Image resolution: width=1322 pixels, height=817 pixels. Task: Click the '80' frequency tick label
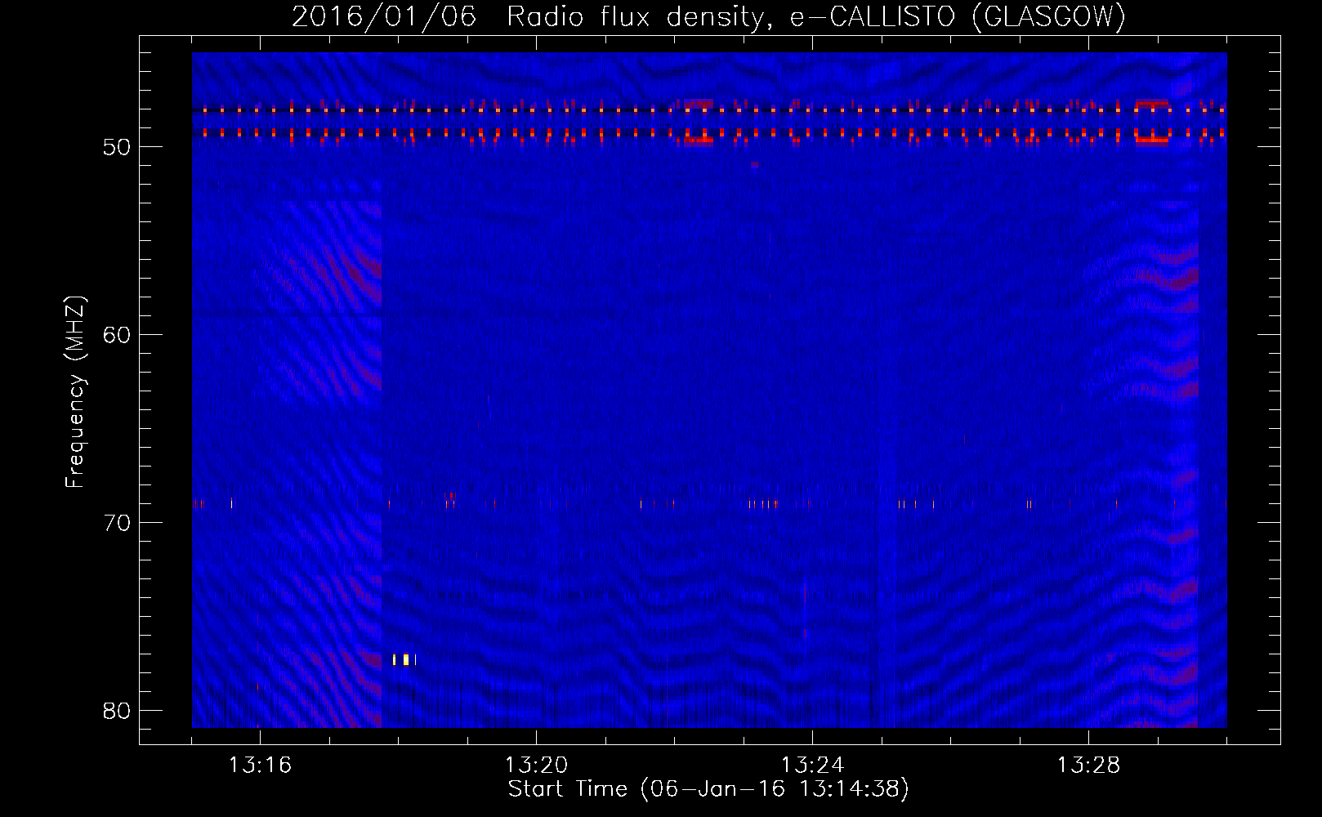(117, 711)
